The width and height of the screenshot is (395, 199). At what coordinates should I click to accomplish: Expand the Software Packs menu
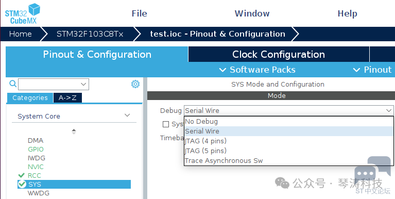point(257,70)
